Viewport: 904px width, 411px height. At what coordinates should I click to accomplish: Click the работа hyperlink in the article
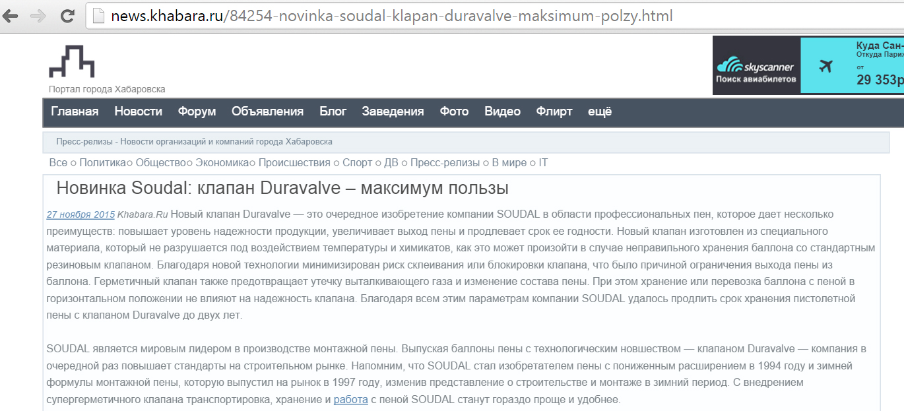(x=350, y=399)
